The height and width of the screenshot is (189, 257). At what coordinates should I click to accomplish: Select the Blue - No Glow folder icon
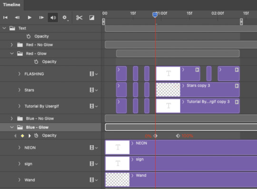point(20,119)
